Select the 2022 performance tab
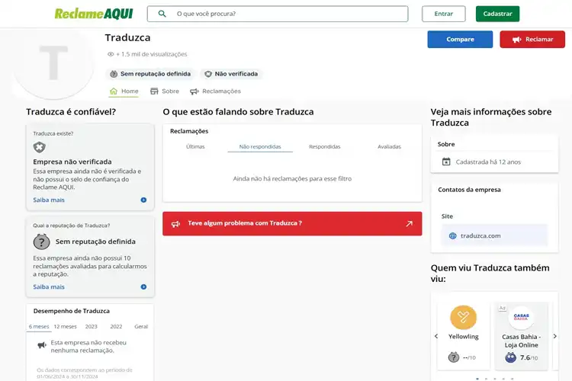Viewport: 572px width, 381px height. (x=117, y=327)
